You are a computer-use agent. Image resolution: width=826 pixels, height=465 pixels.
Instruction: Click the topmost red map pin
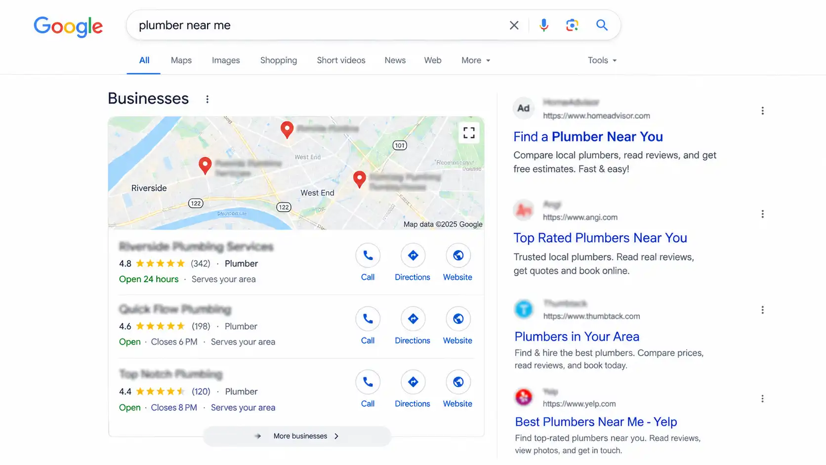(287, 129)
